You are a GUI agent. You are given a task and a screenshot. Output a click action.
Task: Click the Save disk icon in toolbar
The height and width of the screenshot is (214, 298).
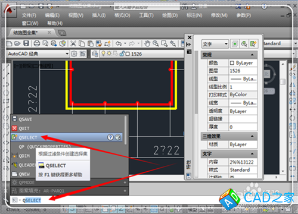[x=26, y=43]
